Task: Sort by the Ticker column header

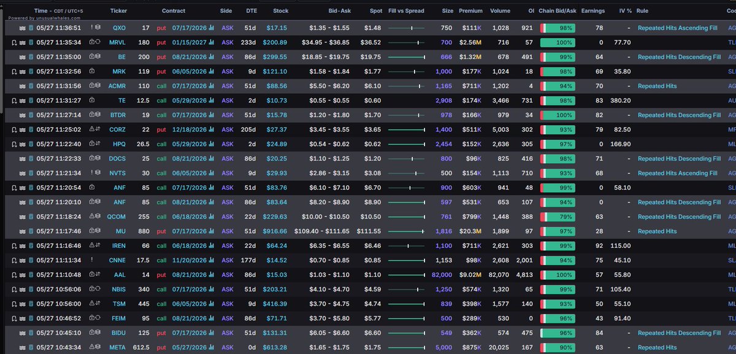Action: (x=119, y=11)
